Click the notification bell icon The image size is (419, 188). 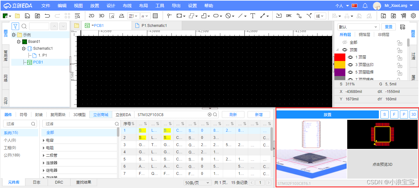365,6
